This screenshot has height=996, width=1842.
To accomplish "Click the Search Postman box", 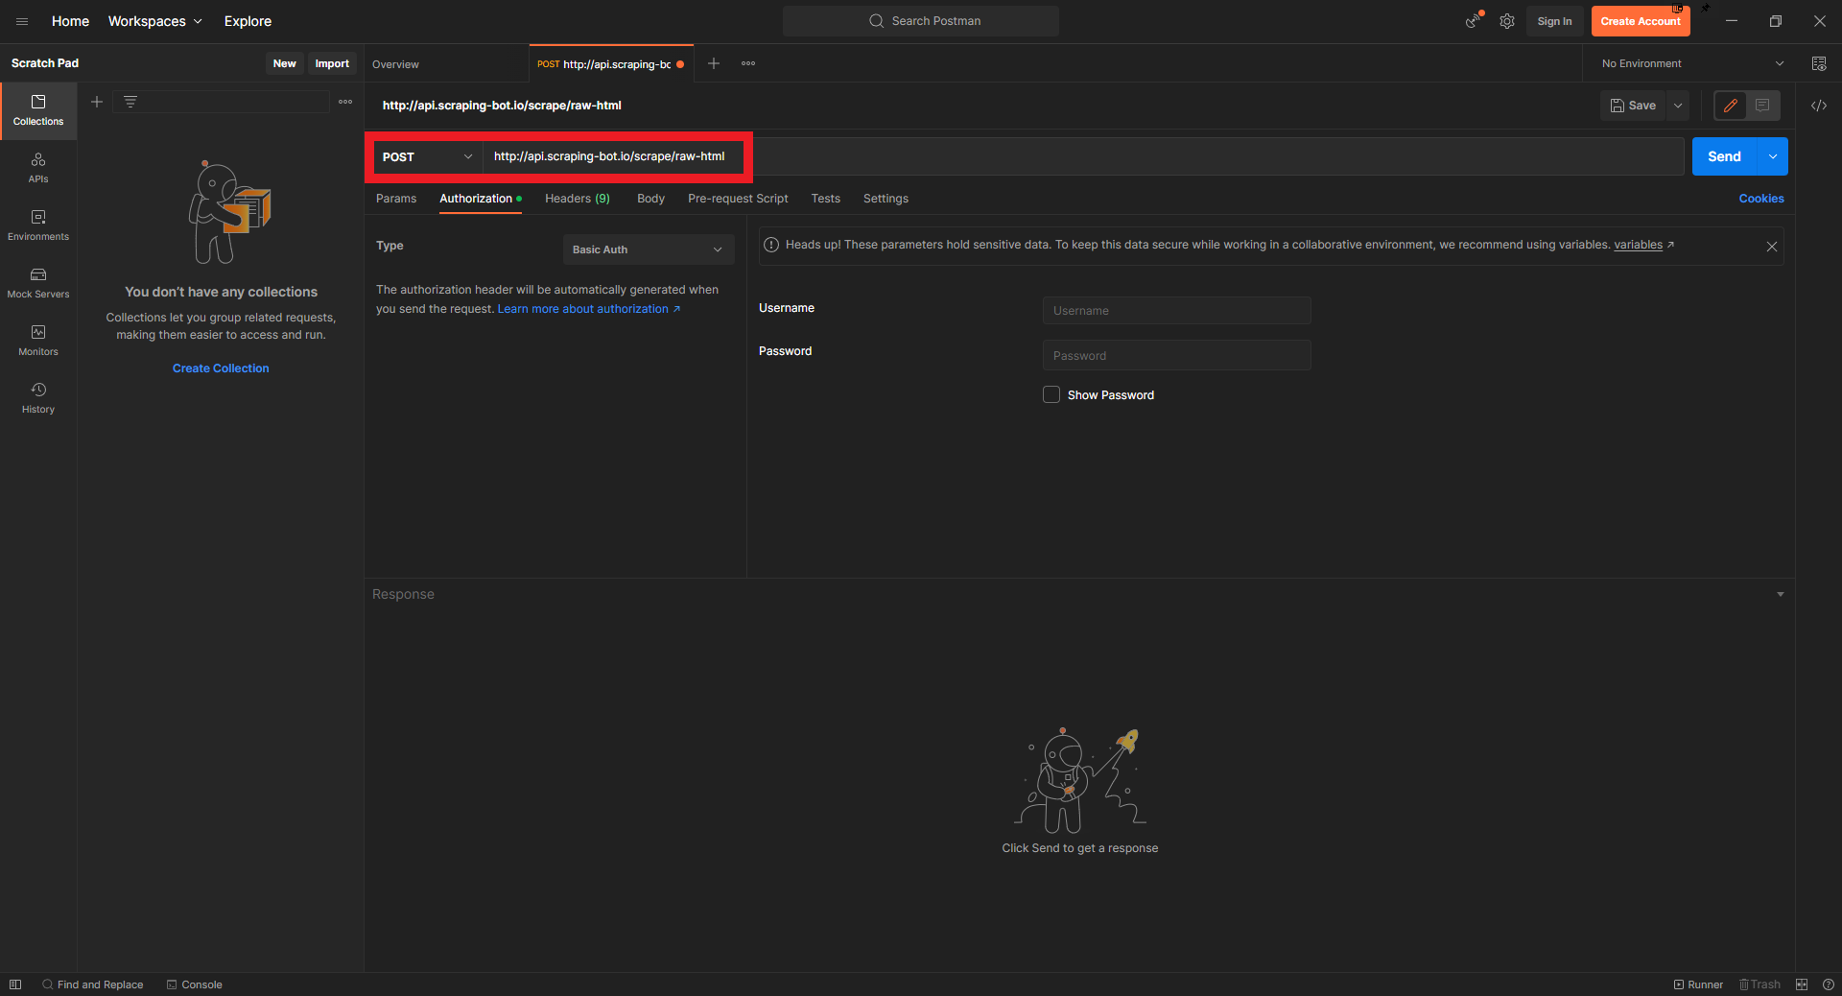I will click(921, 21).
